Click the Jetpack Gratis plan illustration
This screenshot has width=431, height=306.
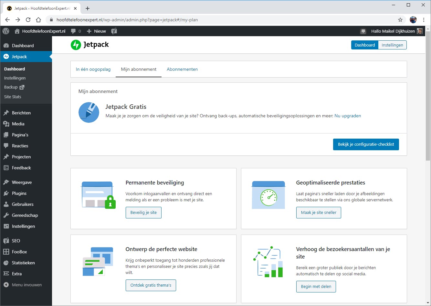(89, 112)
